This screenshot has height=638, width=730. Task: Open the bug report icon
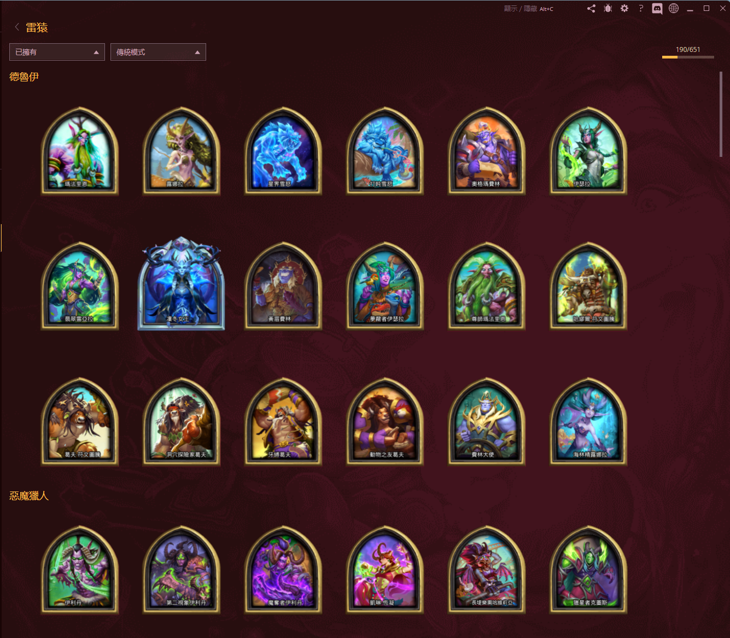click(608, 9)
